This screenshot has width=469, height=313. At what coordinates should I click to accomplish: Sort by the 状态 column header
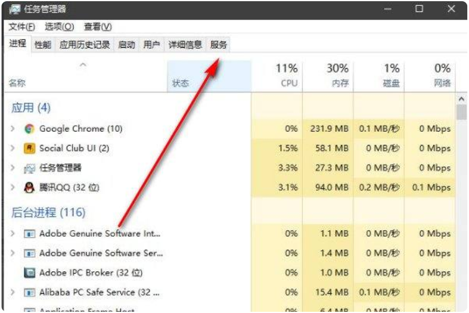(x=209, y=76)
